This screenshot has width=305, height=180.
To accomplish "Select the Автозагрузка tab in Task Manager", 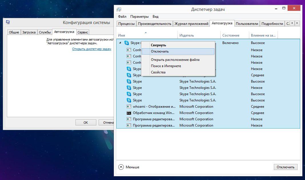I will (222, 23).
